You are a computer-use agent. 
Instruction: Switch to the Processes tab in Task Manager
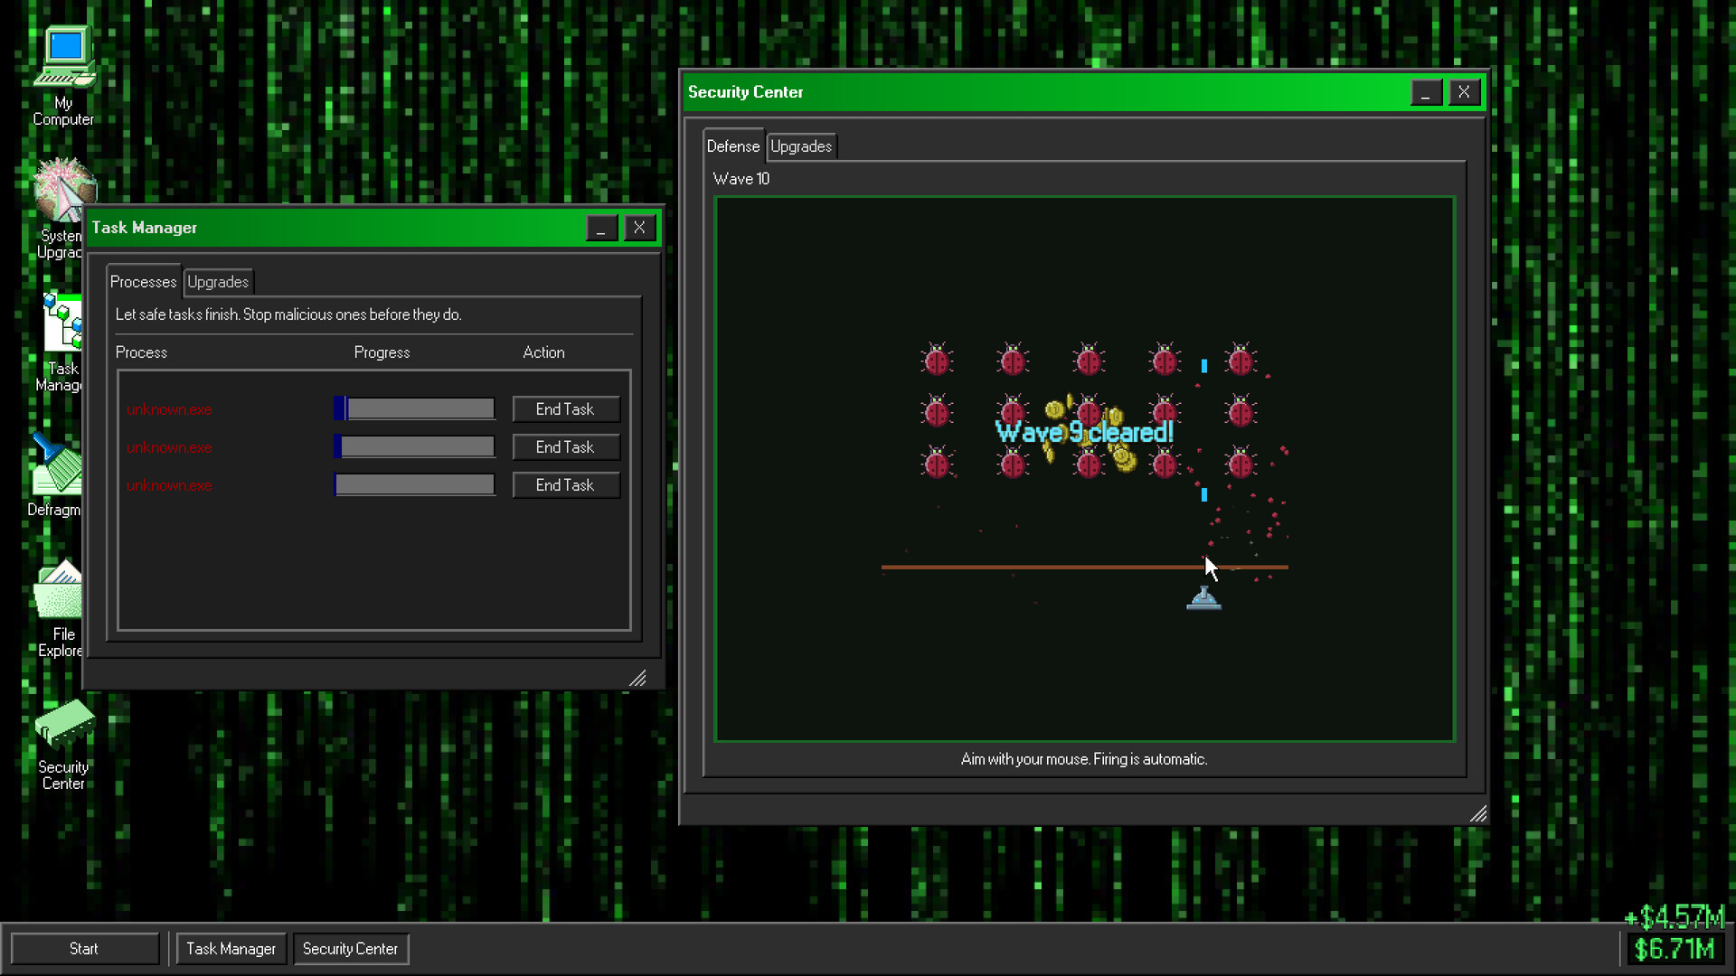[x=143, y=282]
